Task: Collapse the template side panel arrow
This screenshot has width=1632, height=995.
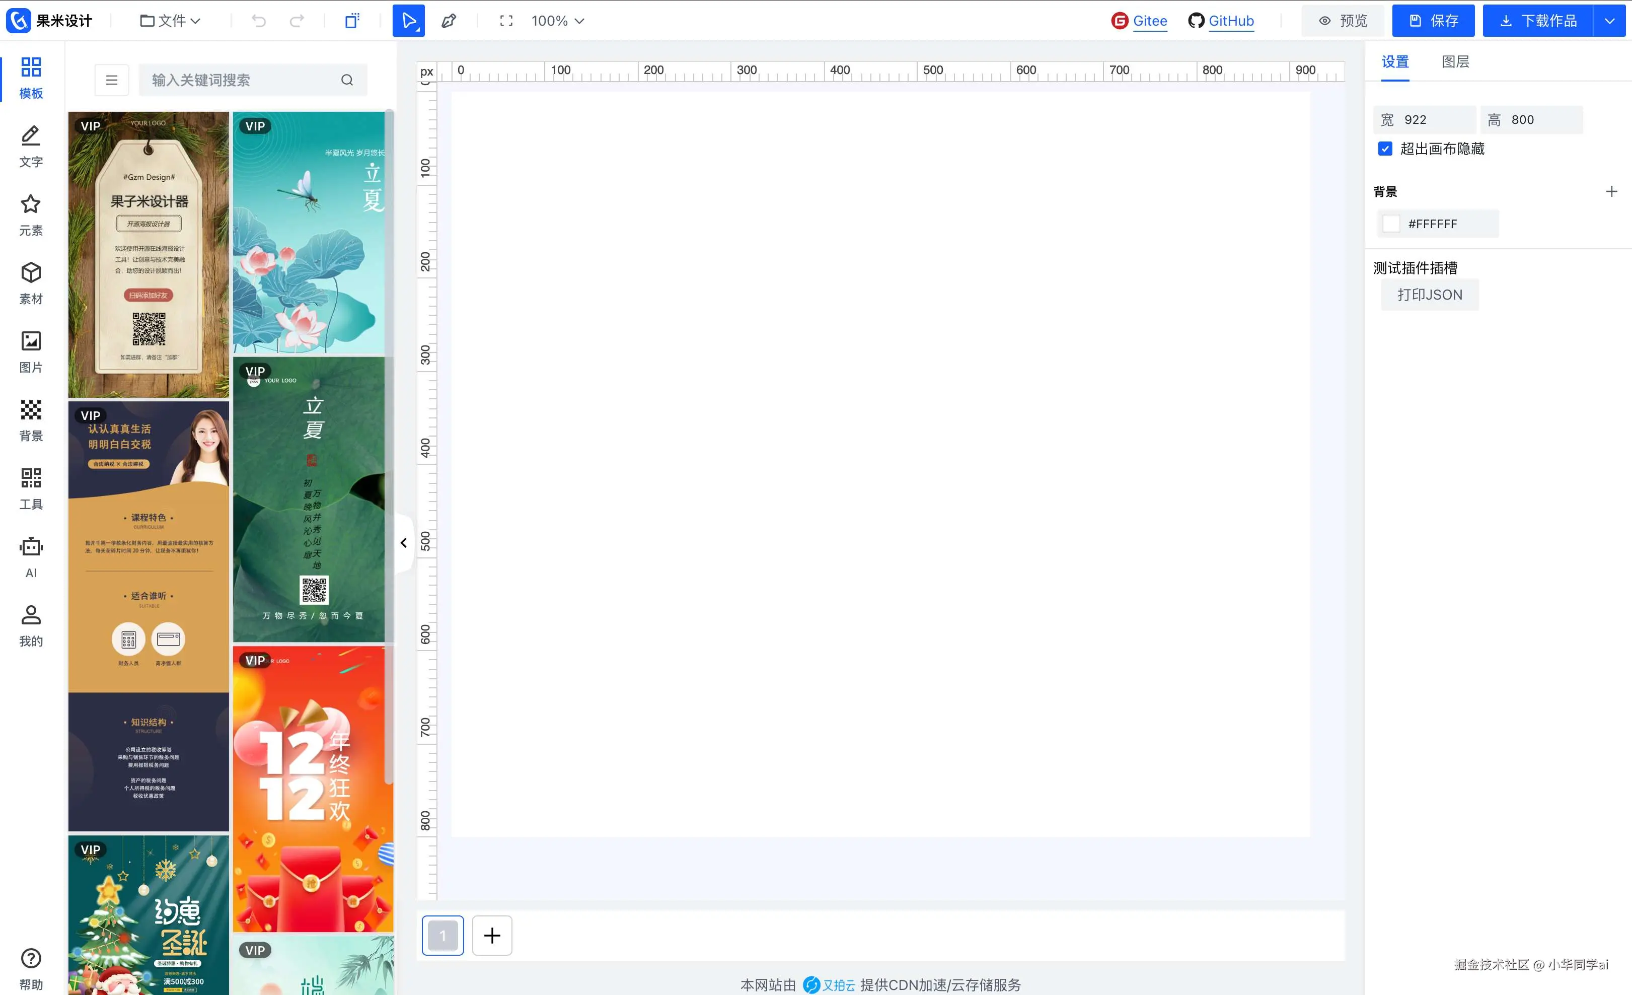Action: click(403, 542)
